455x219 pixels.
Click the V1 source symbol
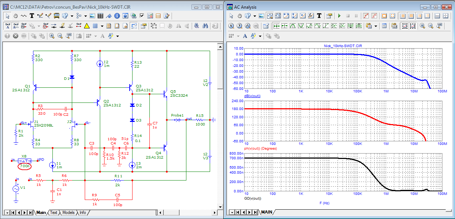pos(16,188)
